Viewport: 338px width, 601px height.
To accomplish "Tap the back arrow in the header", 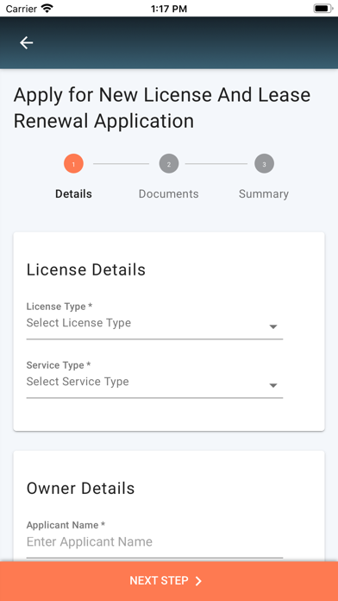I will [x=27, y=42].
